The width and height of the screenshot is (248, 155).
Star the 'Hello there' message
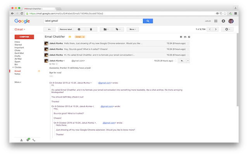[188, 43]
